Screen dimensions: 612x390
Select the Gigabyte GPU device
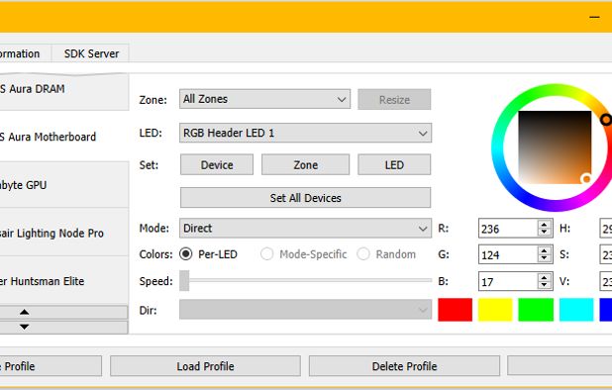coord(64,185)
